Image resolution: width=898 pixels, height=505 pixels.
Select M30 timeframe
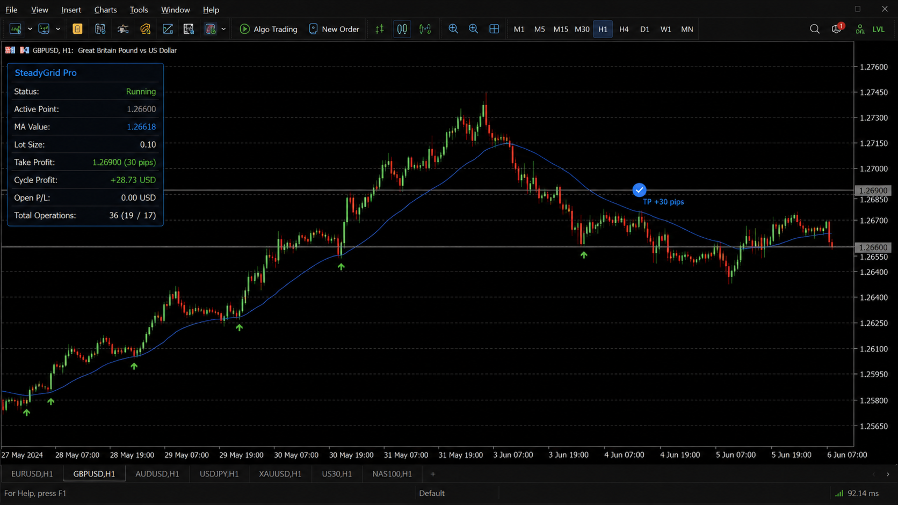[x=582, y=29]
